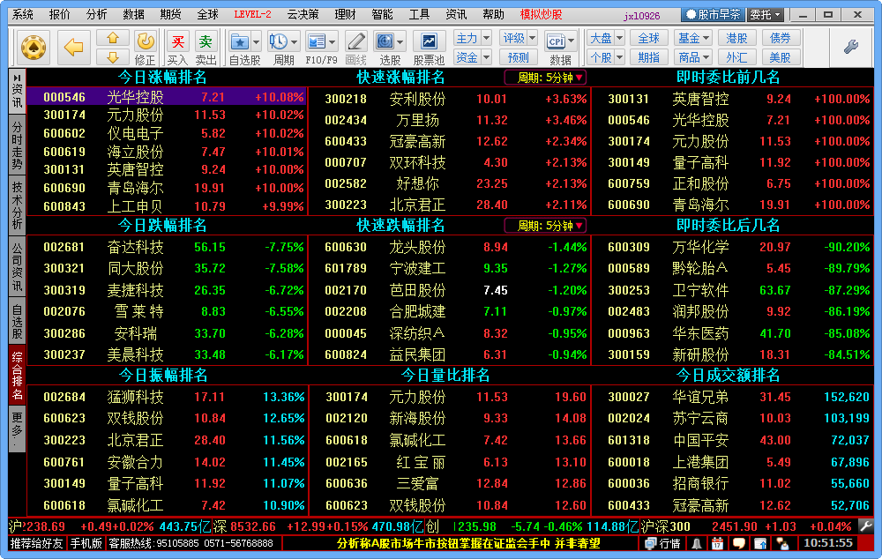882x559 pixels.
Task: Click the 股市早茶 button
Action: pos(713,15)
